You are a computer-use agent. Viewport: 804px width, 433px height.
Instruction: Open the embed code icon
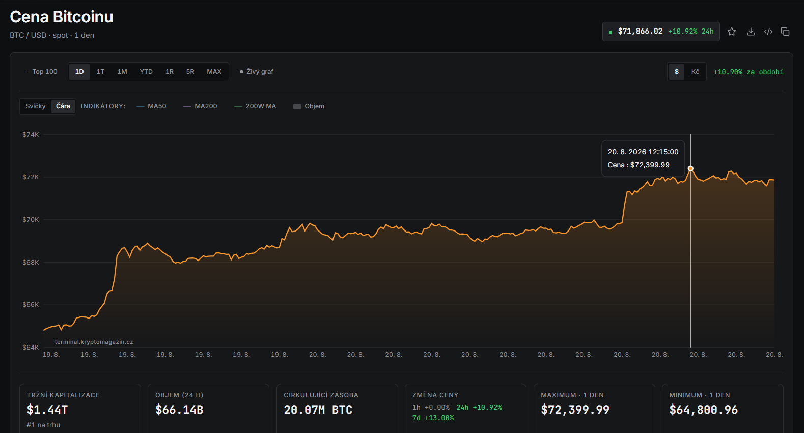pos(768,32)
